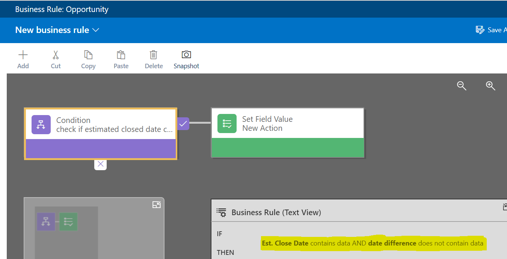This screenshot has width=507, height=259.
Task: Click the Add plus icon in toolbar
Action: click(x=23, y=55)
